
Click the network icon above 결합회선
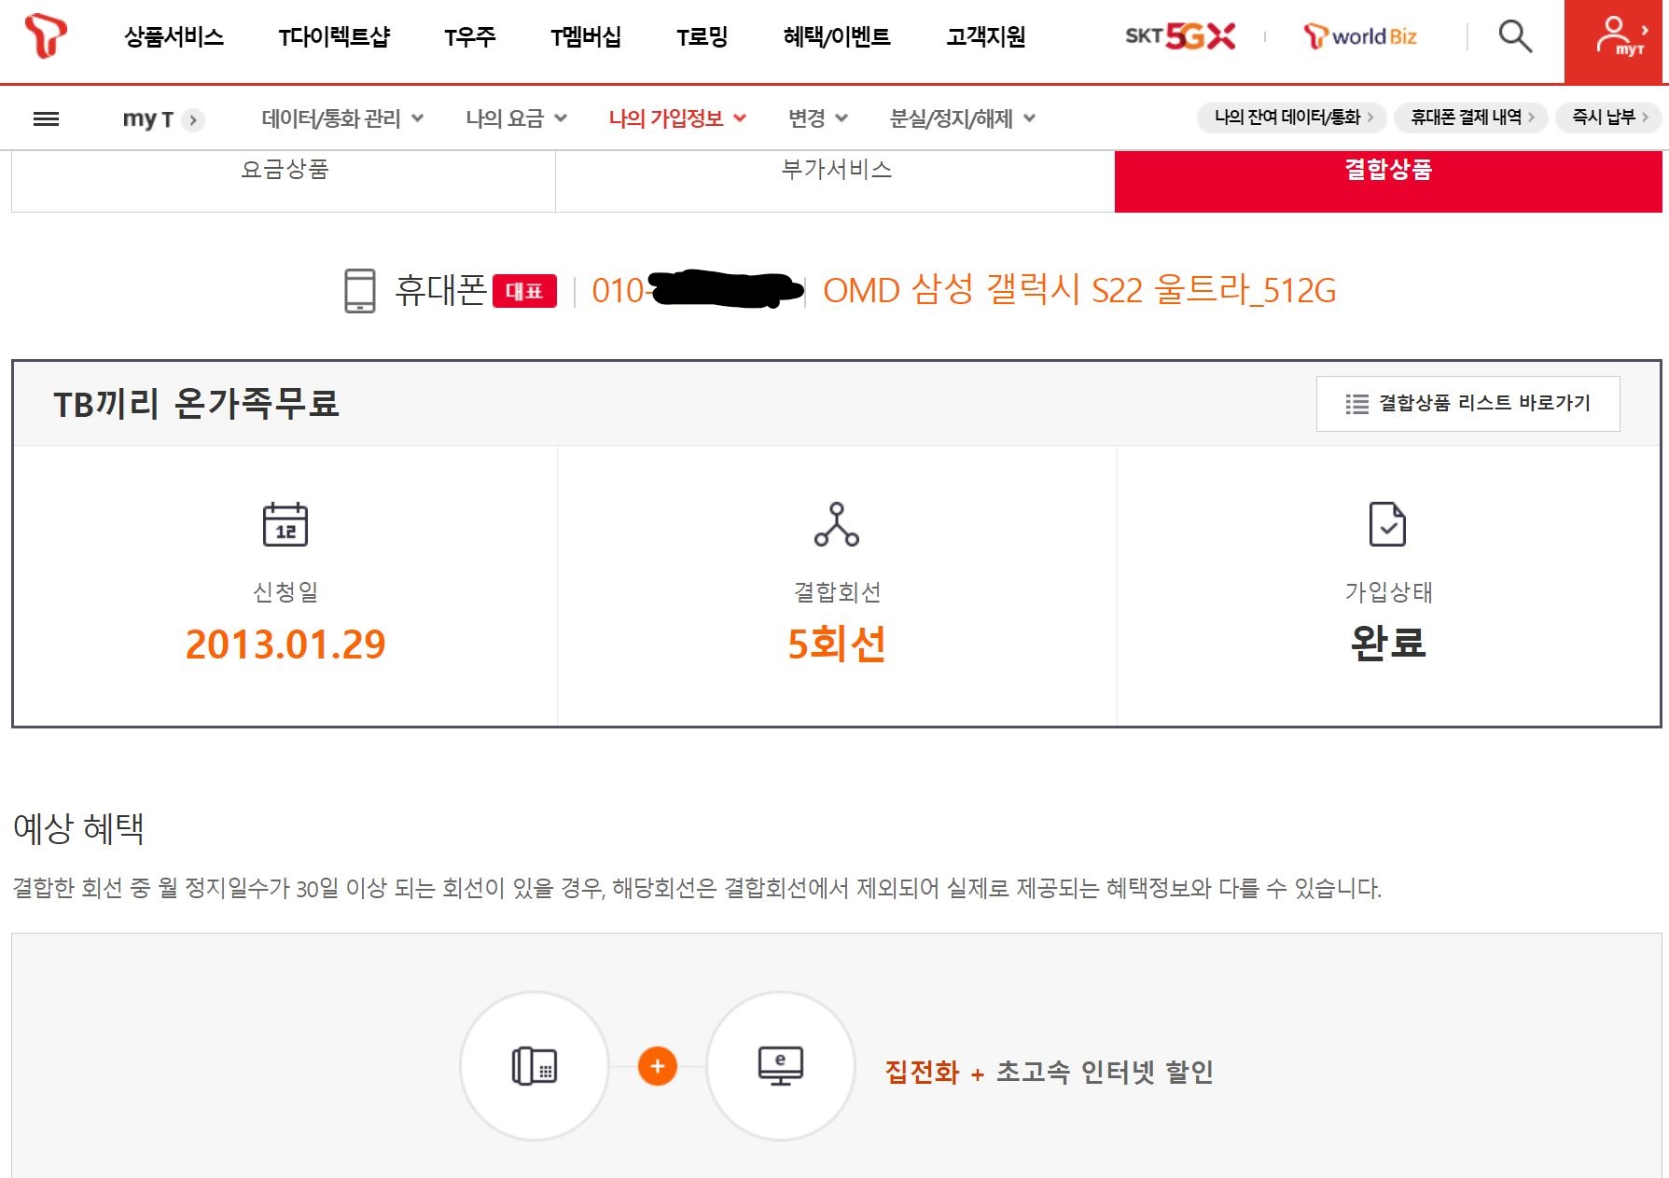[836, 524]
